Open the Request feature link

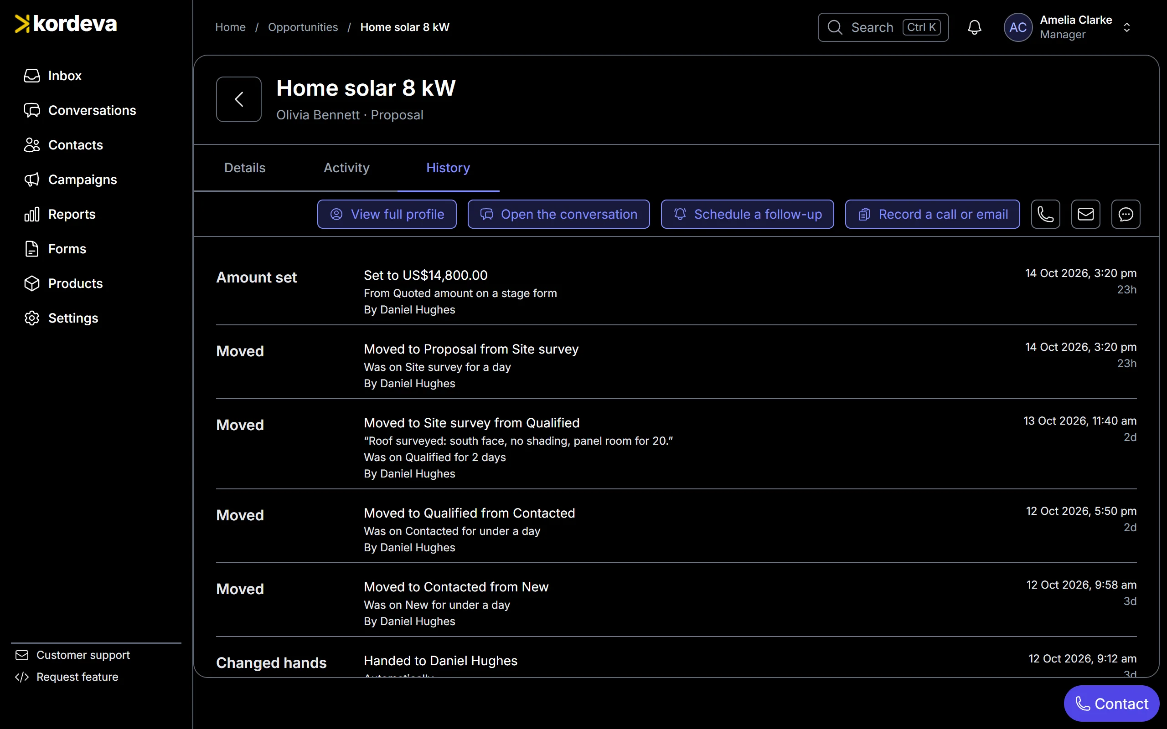(x=67, y=677)
